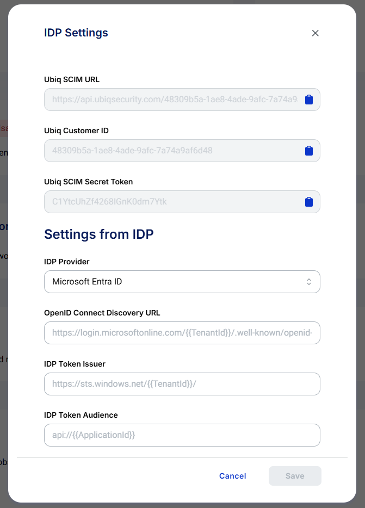Screen dimensions: 365x508
Task: Click the 'IDP Token Issuer' label
Action: tap(75, 364)
